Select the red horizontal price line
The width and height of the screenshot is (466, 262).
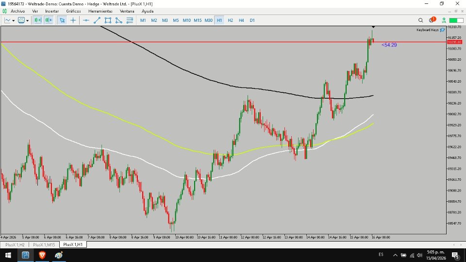click(223, 42)
